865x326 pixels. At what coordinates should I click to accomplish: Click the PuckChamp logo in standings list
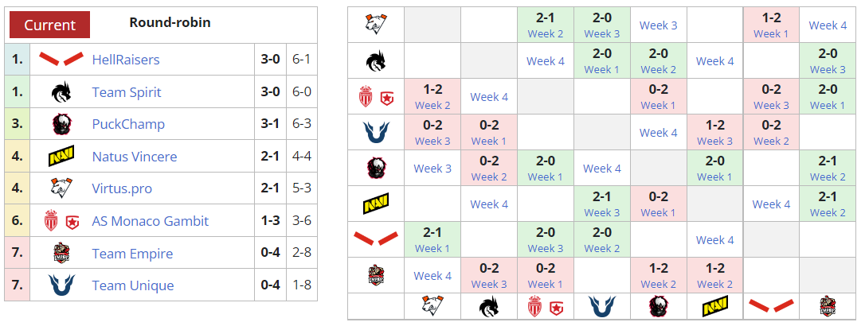click(x=61, y=124)
